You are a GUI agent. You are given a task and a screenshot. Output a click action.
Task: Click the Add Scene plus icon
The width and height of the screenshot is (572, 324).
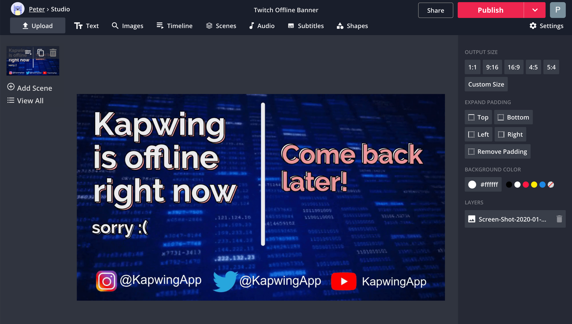click(11, 87)
